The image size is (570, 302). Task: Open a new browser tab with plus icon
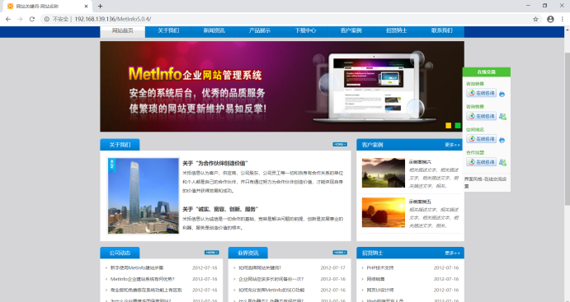coord(100,6)
